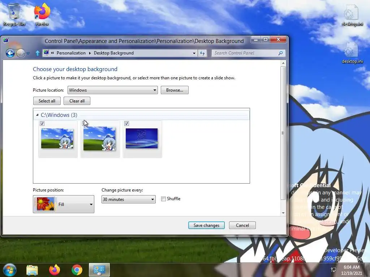Click the vertical scrollbar thumb
Screen dimensions: 370x277
[x=283, y=133]
